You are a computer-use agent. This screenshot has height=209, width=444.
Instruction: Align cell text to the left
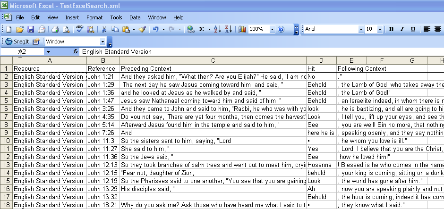pyautogui.click(x=427, y=29)
